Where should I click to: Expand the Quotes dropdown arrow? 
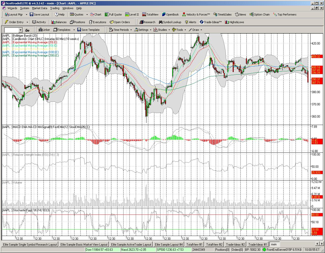[87, 15]
